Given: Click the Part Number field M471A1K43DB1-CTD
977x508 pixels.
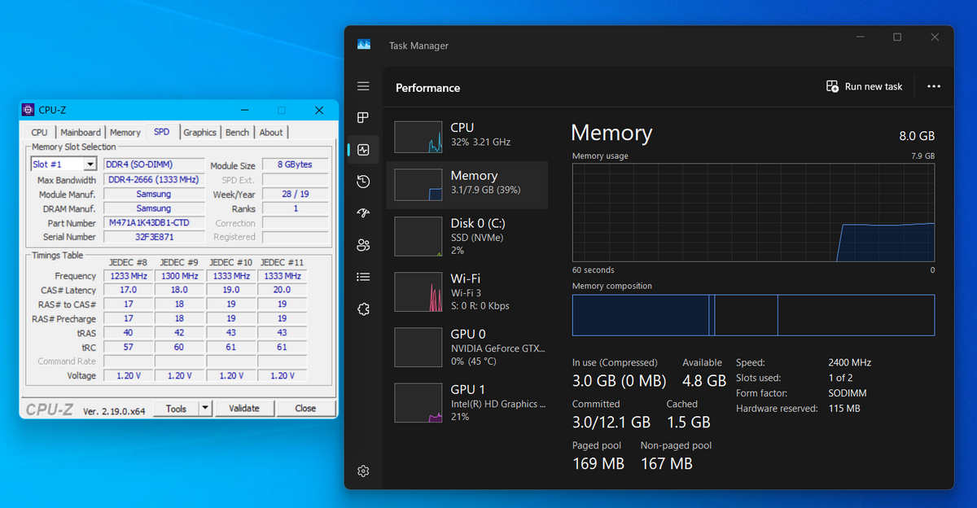Looking at the screenshot, I should click(154, 223).
